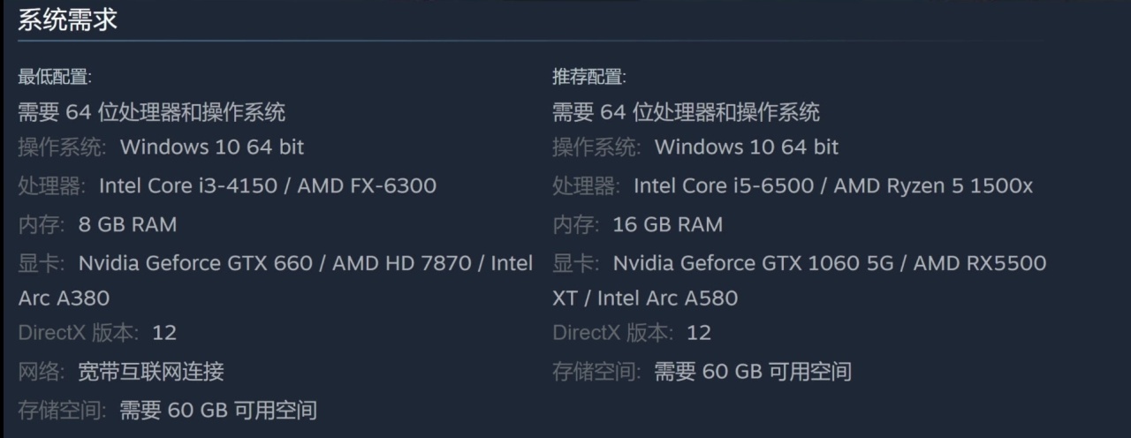Click the 8 GB RAM memory value
This screenshot has width=1131, height=438.
[127, 225]
